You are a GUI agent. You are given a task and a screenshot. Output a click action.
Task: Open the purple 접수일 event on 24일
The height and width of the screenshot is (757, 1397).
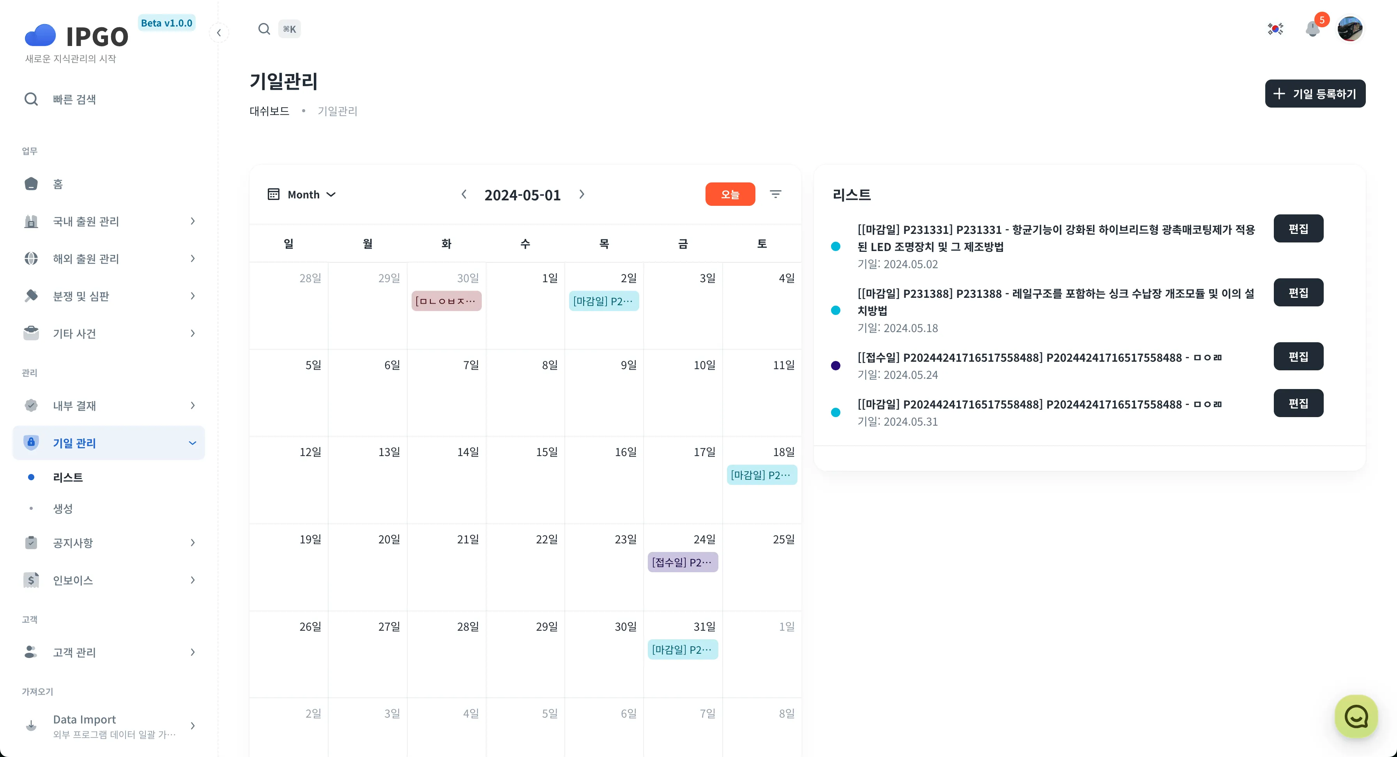[682, 562]
